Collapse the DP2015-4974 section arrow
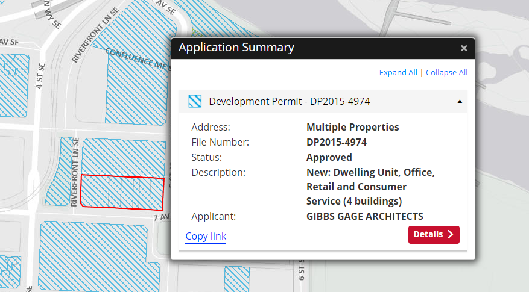This screenshot has height=292, width=529. coord(460,101)
